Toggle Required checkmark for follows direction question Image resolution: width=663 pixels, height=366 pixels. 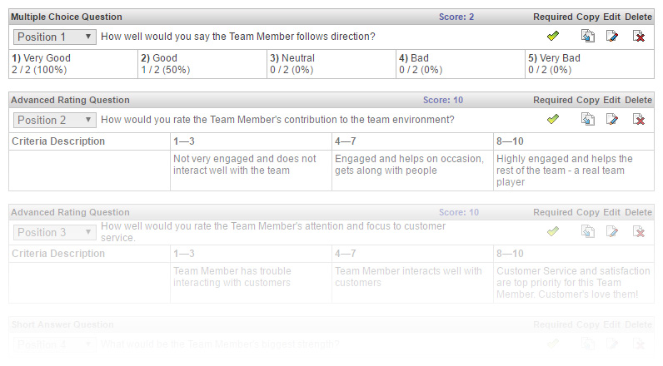tap(552, 37)
